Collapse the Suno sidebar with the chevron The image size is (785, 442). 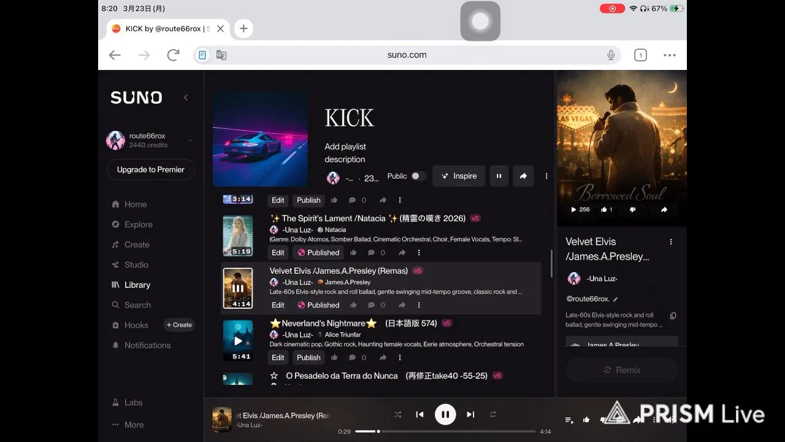pyautogui.click(x=186, y=98)
